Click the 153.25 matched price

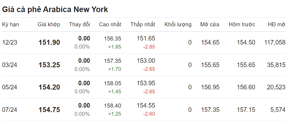click(49, 65)
